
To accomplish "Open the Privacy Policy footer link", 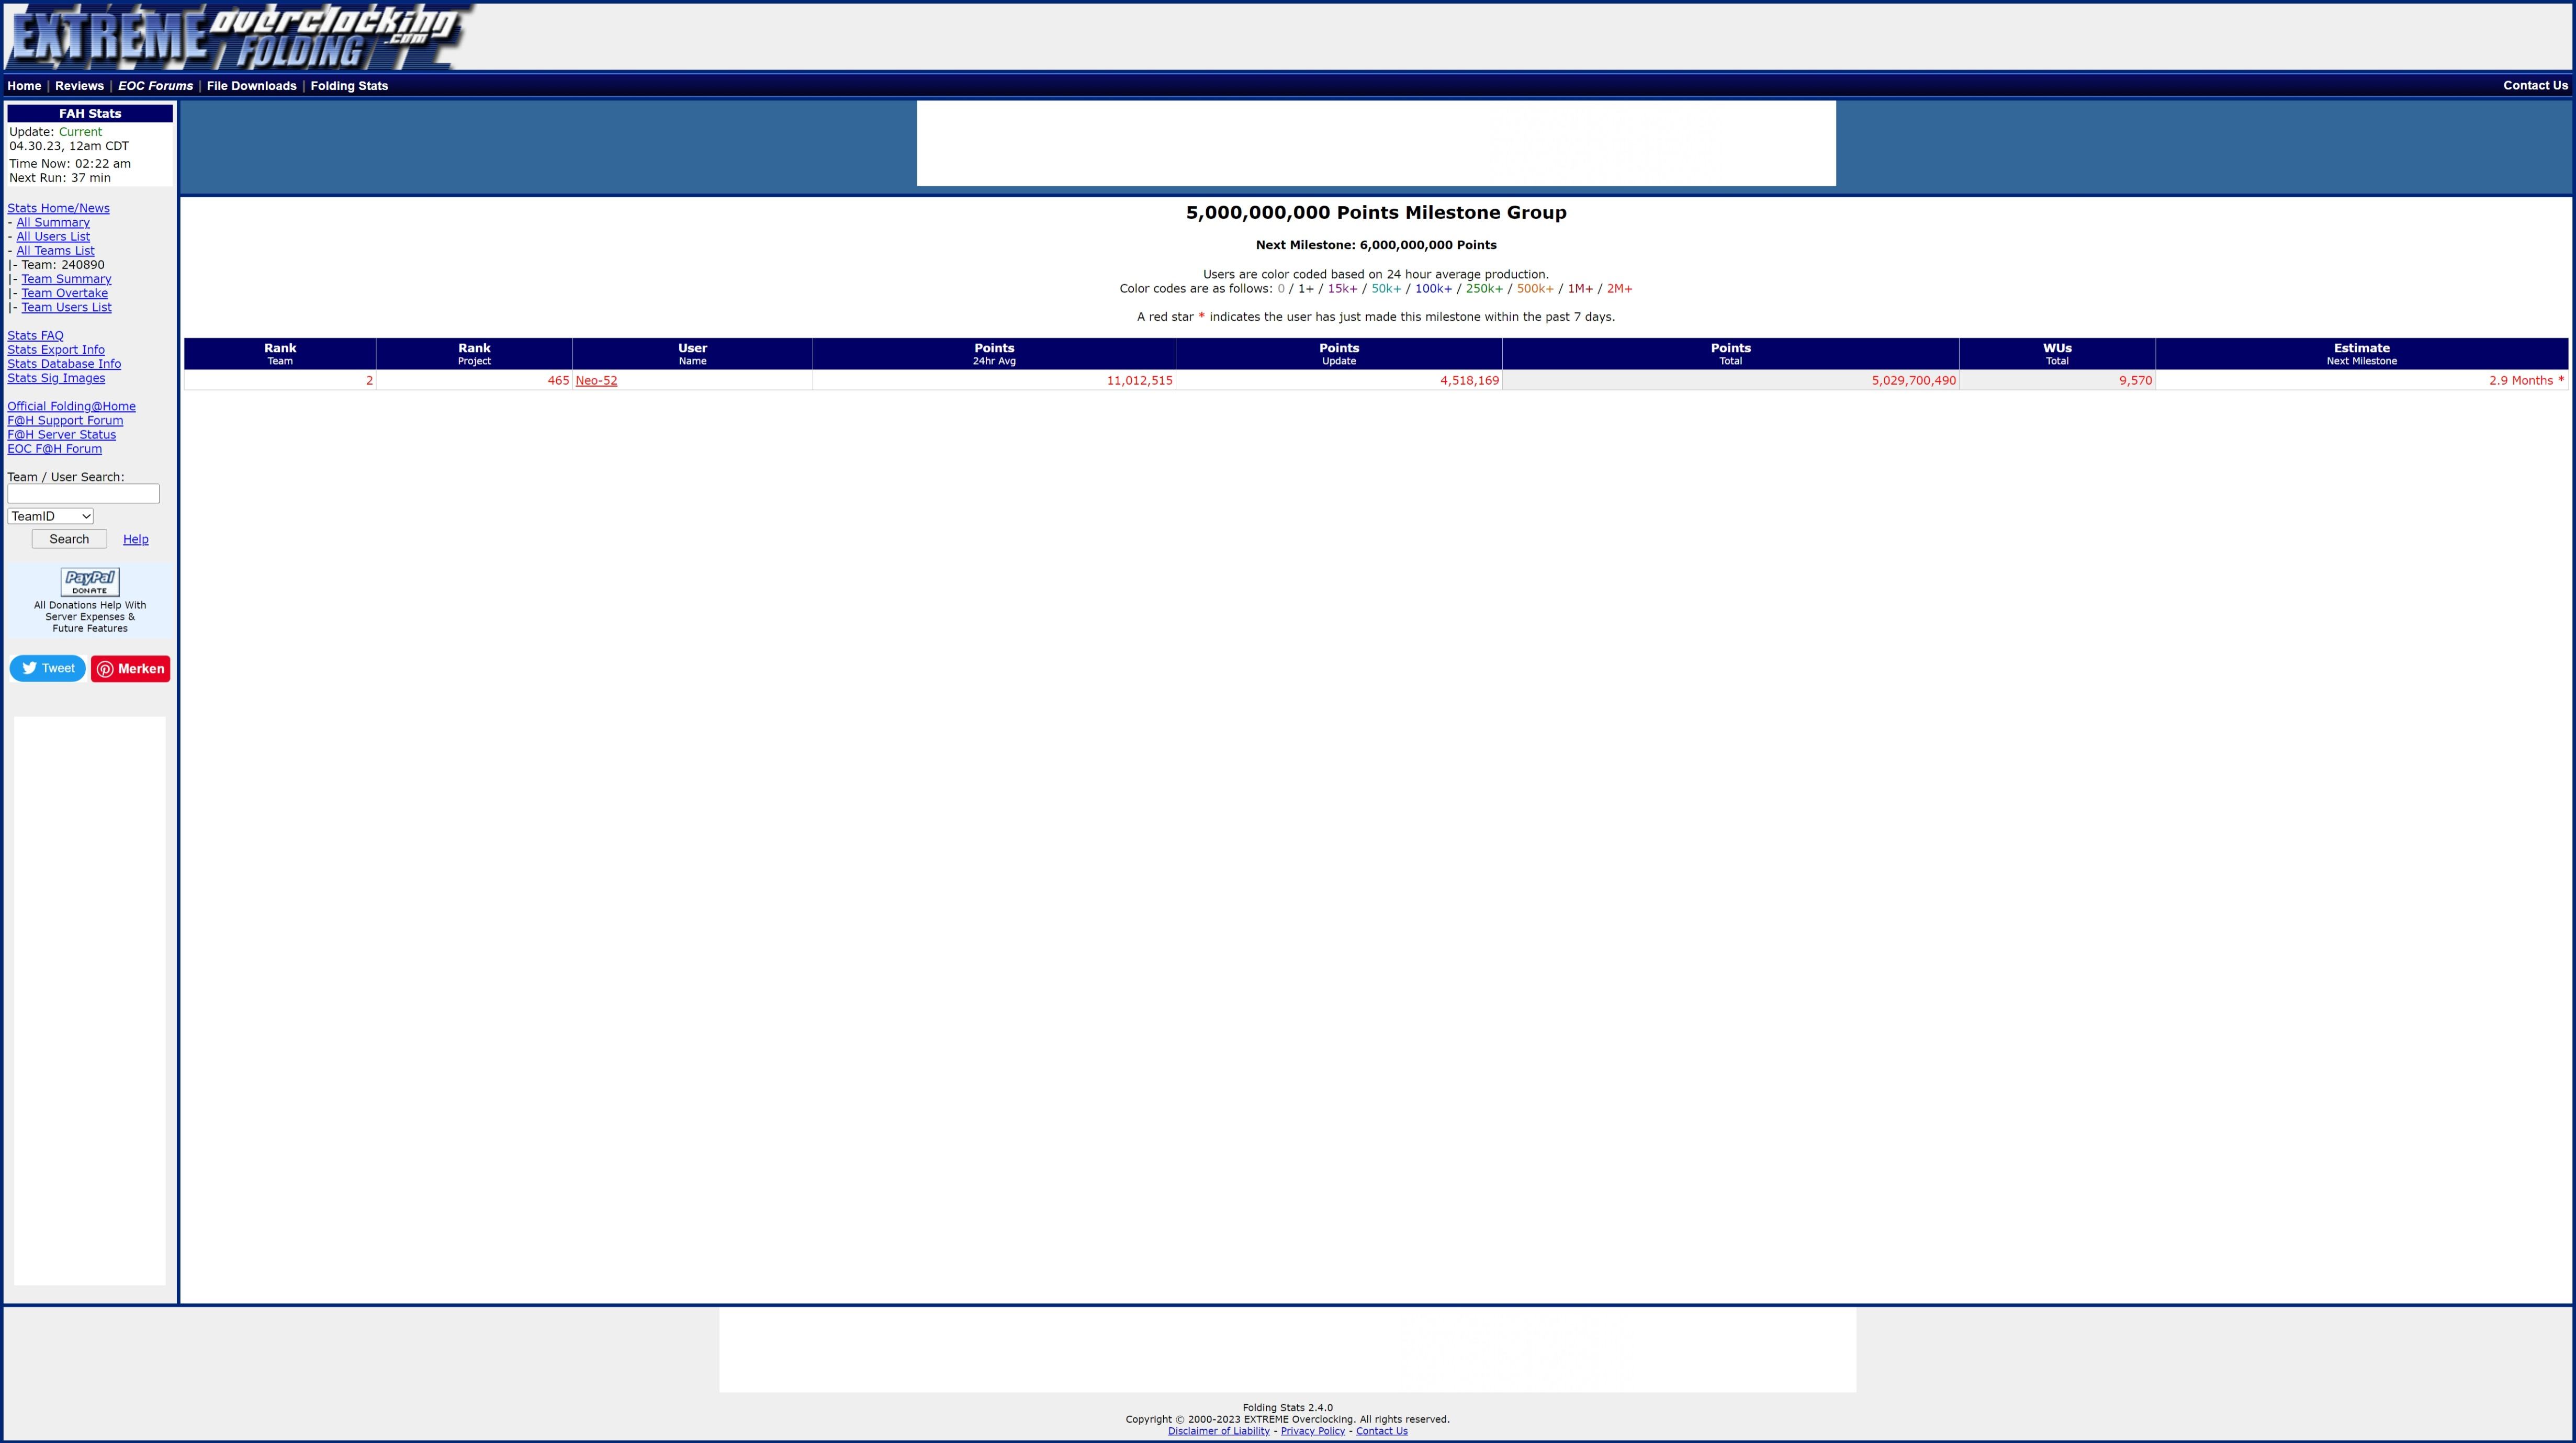I will coord(1312,1431).
